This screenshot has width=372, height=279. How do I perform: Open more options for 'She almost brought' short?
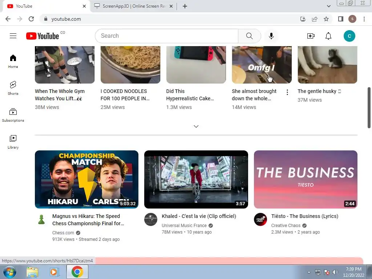click(x=287, y=92)
